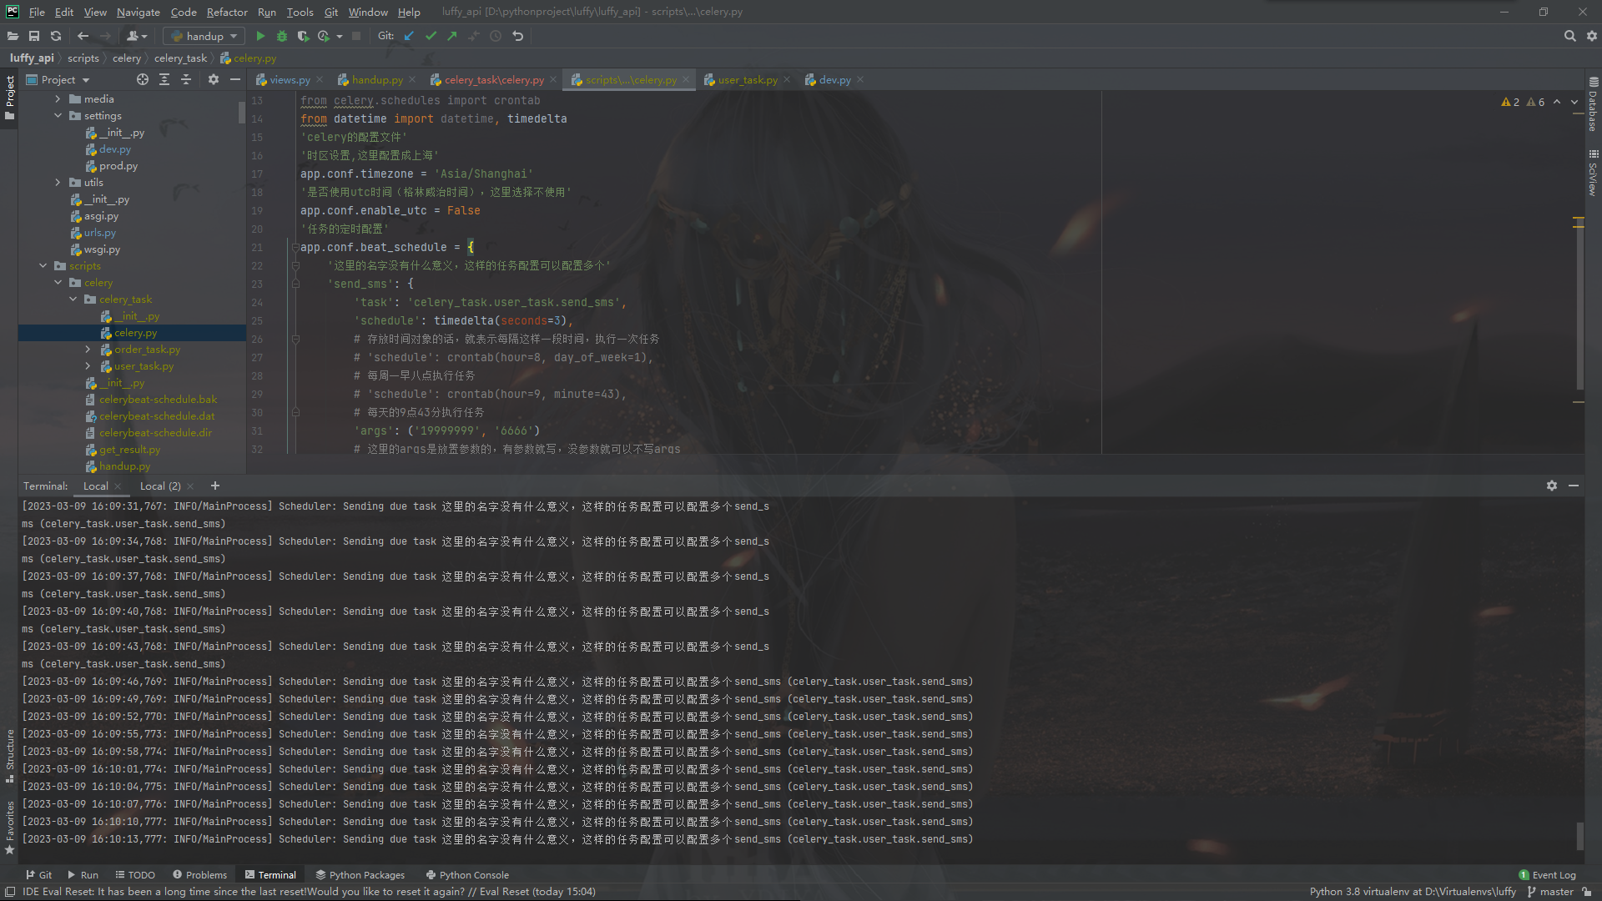Toggle the Project side tool window
This screenshot has height=901, width=1602.
(x=9, y=98)
